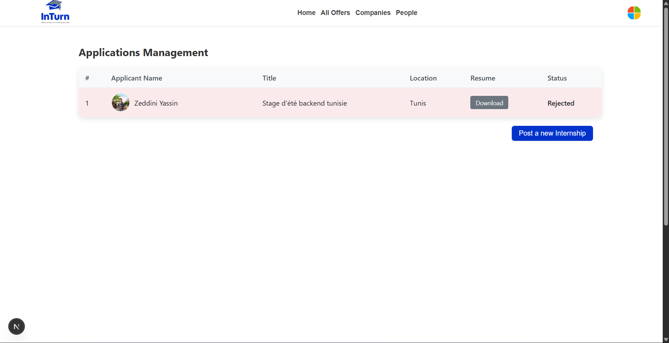This screenshot has width=669, height=343.
Task: Click the scrollbar down arrow
Action: (666, 340)
